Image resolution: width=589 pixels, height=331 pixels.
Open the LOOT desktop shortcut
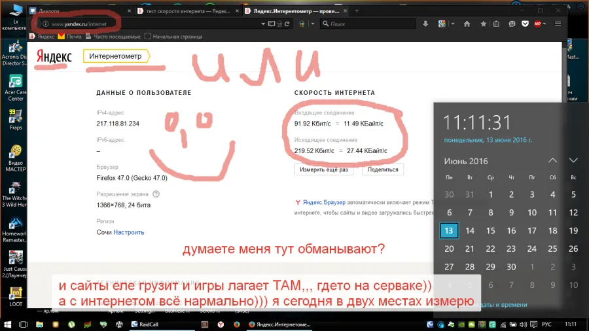click(x=16, y=297)
